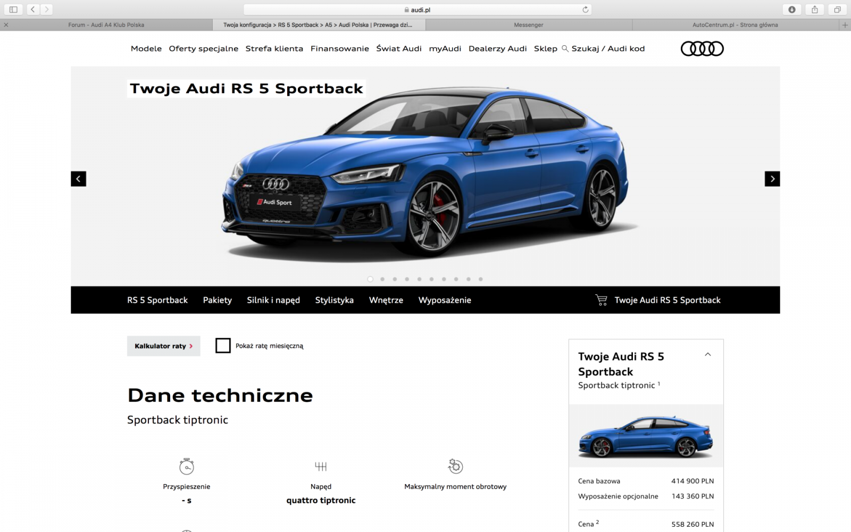Open the Wnętrze configurator section

point(386,300)
